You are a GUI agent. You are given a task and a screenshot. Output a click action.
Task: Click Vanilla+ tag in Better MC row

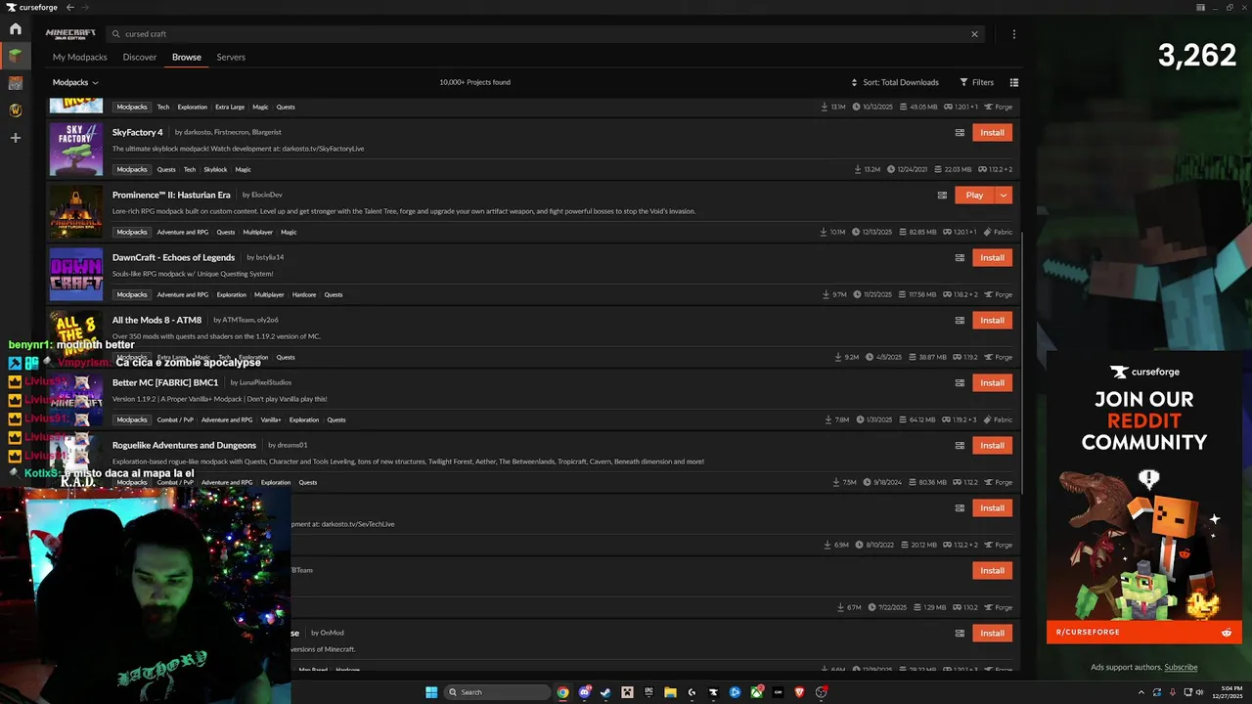point(271,419)
